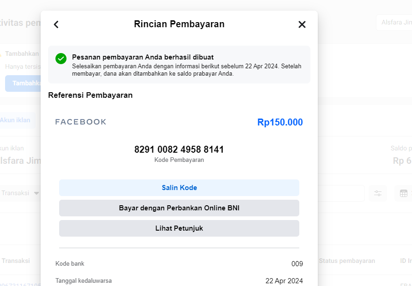Viewport: 412px width, 286px height.
Task: Click the Kode bank value 009
Action: click(297, 264)
